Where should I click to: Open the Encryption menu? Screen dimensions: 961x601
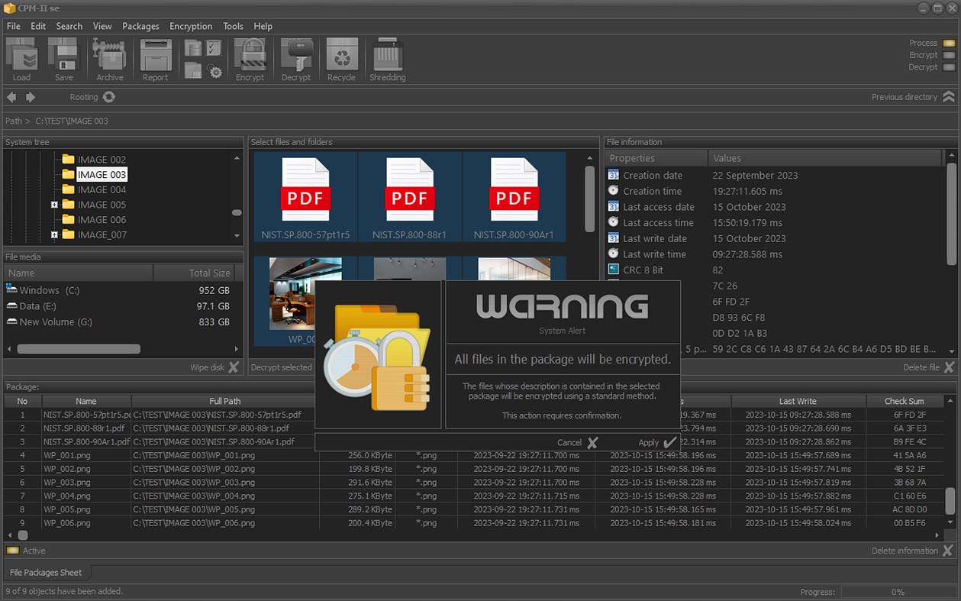coord(191,25)
